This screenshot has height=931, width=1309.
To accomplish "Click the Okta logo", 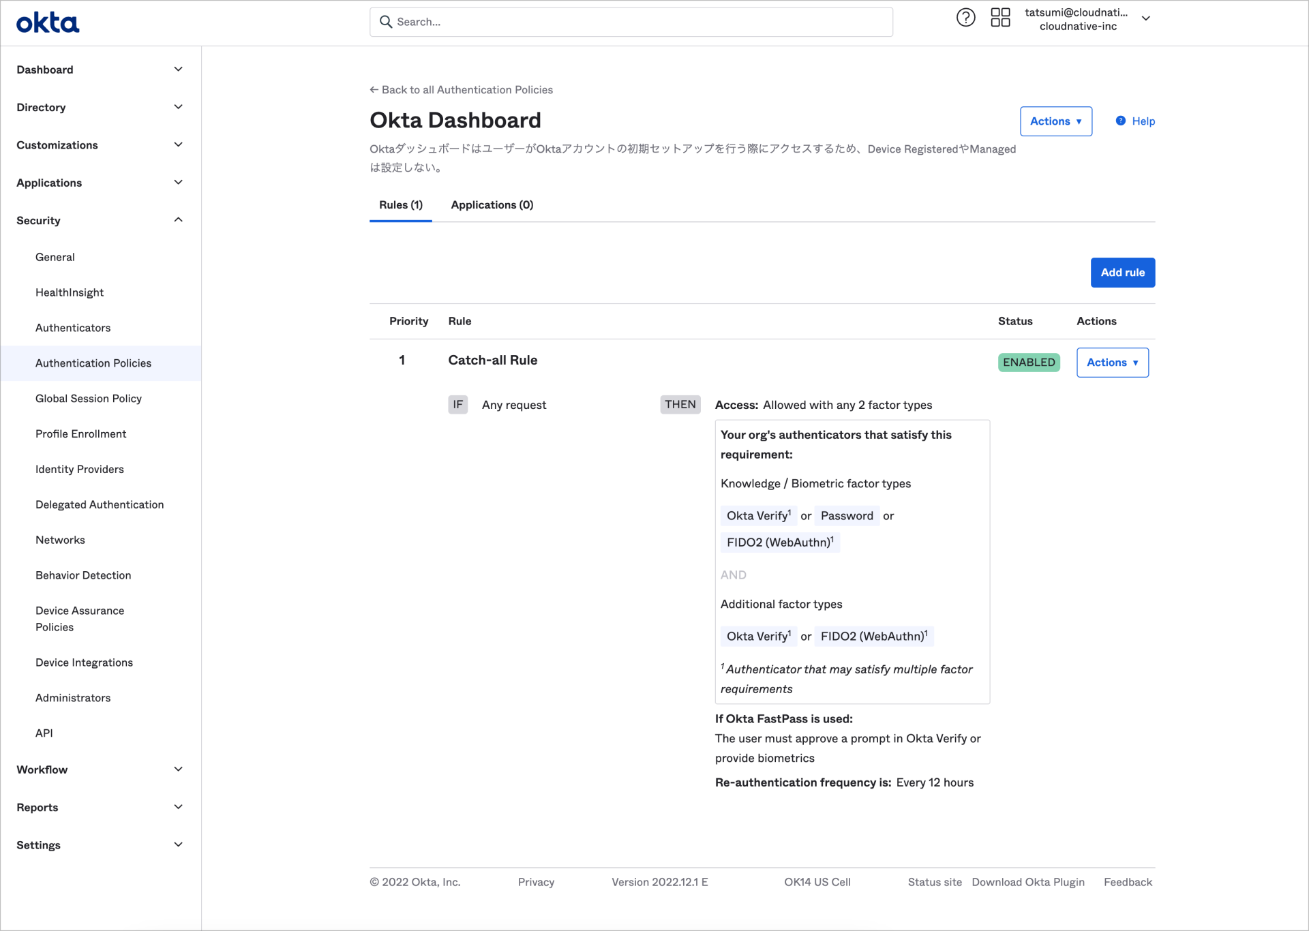I will [47, 22].
